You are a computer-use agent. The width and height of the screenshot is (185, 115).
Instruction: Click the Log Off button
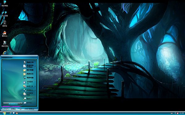pos(12,109)
